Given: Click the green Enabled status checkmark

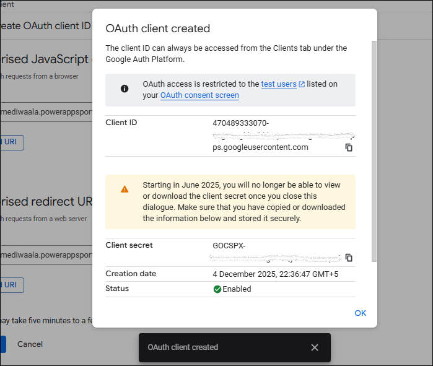Looking at the screenshot, I should (x=217, y=289).
